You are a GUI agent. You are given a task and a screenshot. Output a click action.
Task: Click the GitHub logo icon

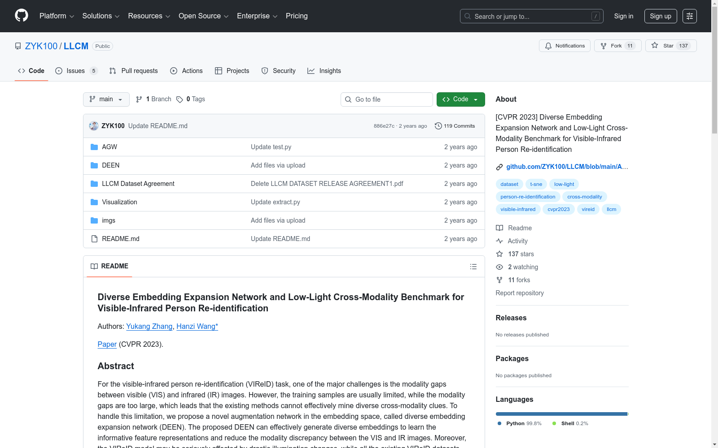coord(22,16)
